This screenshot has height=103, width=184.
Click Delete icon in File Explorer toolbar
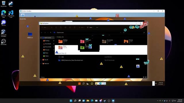point(75,27)
